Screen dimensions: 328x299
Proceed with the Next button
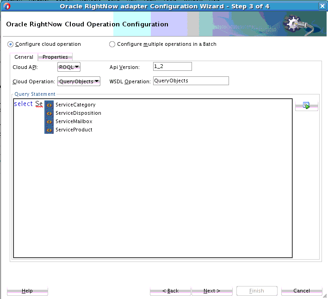tap(212, 291)
